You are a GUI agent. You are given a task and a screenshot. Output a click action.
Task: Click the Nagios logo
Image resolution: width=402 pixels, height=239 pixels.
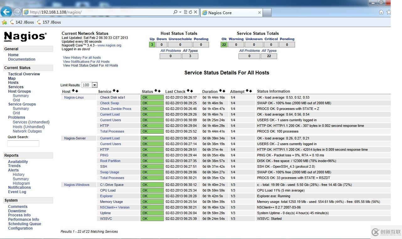pyautogui.click(x=25, y=36)
